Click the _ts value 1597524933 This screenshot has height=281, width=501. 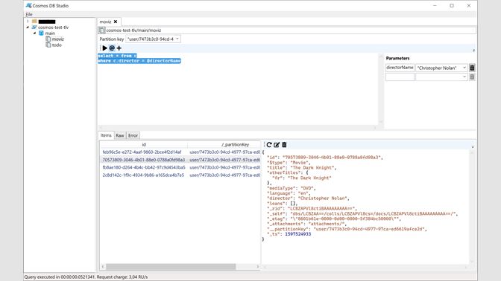click(297, 234)
